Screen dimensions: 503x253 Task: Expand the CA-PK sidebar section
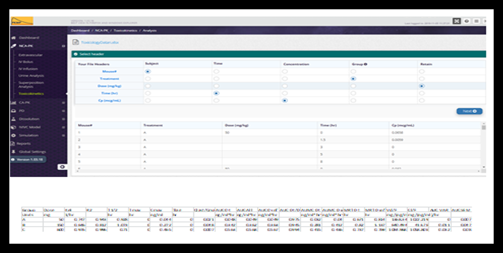coord(63,103)
